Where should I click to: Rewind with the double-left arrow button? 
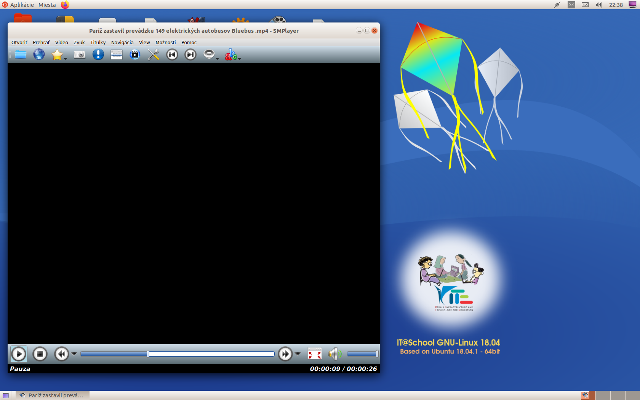(61, 354)
